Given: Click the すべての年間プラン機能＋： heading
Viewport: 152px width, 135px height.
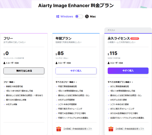Looking at the screenshot, I should 120,82.
